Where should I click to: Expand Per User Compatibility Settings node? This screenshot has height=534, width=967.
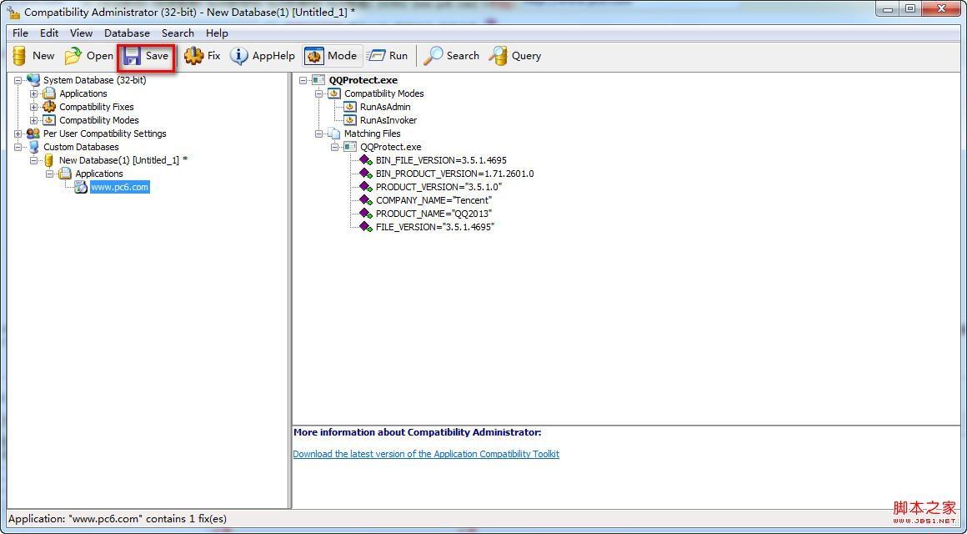(18, 133)
